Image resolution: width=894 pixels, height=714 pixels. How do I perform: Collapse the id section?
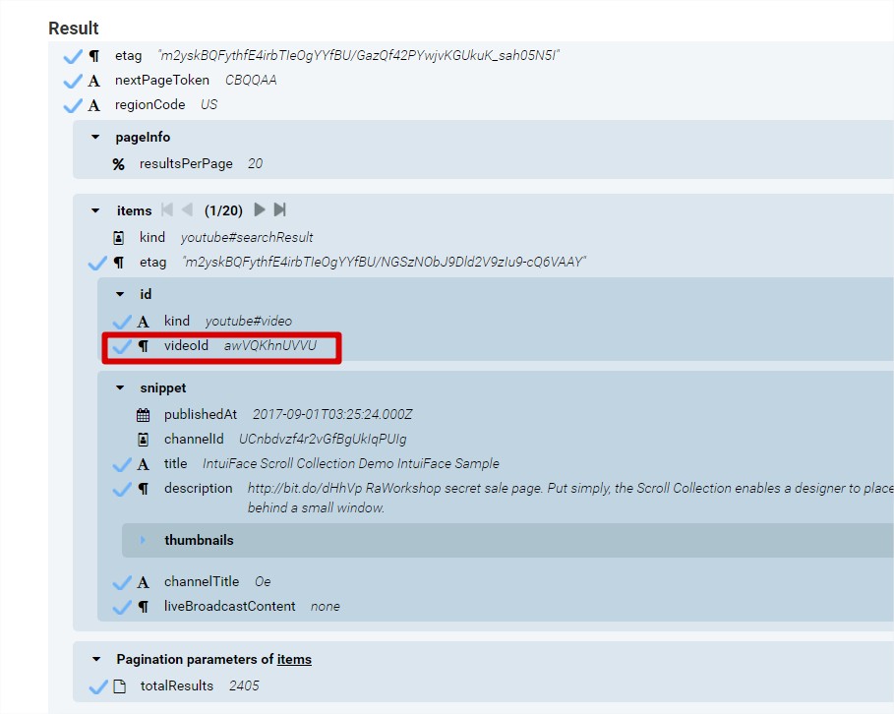pyautogui.click(x=120, y=294)
